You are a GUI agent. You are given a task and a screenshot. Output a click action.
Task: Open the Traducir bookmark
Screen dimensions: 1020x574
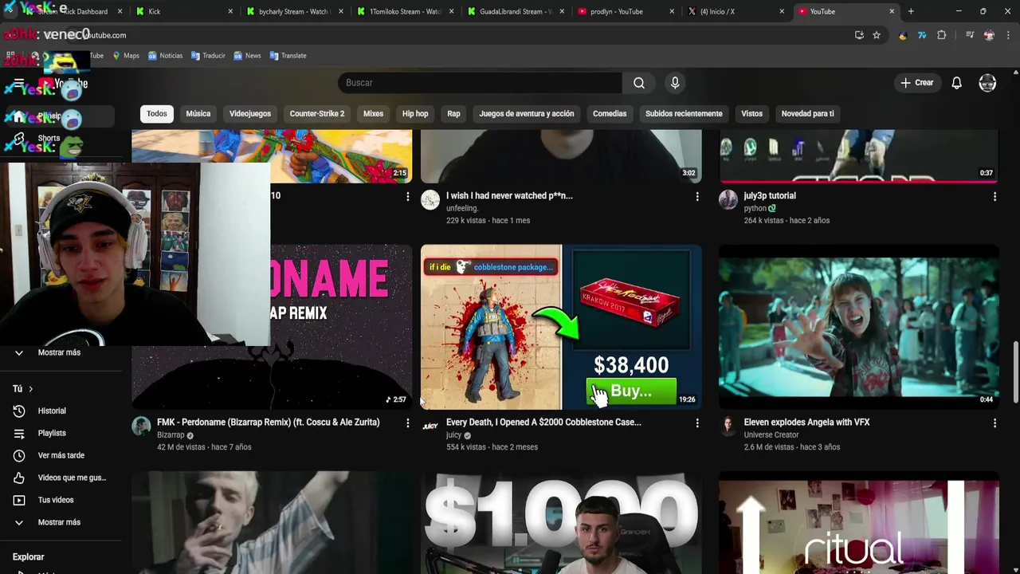(207, 56)
